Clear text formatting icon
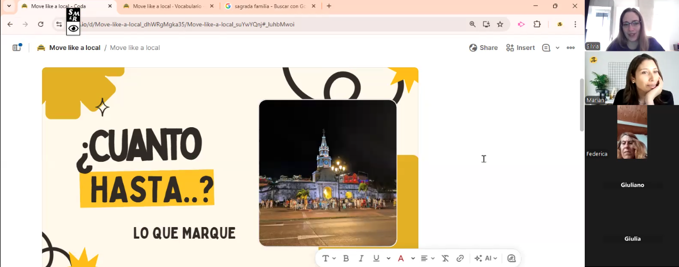Image resolution: width=679 pixels, height=267 pixels. (445, 258)
